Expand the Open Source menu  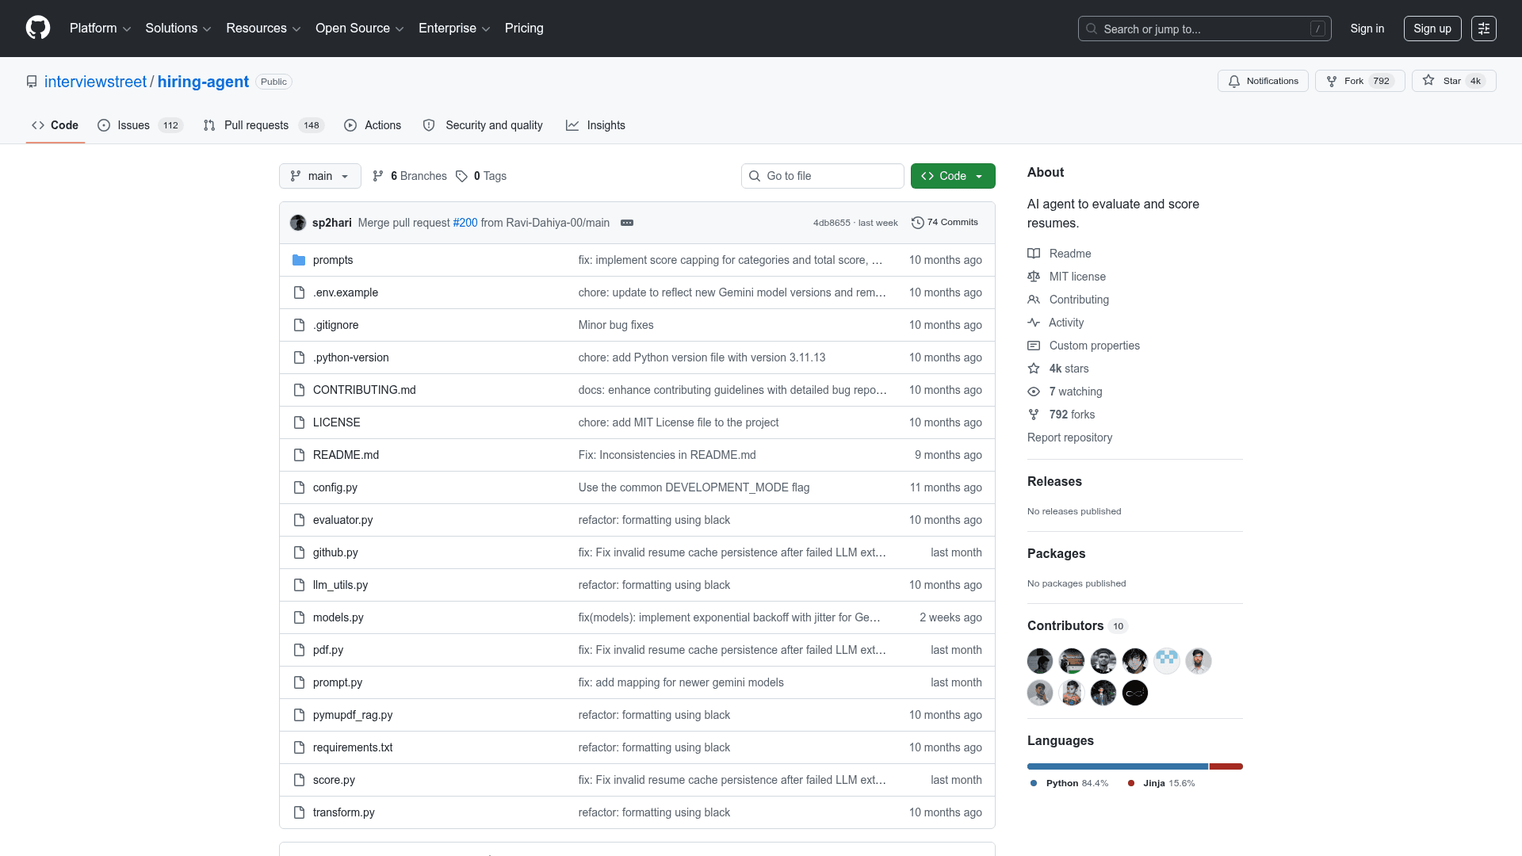coord(360,29)
